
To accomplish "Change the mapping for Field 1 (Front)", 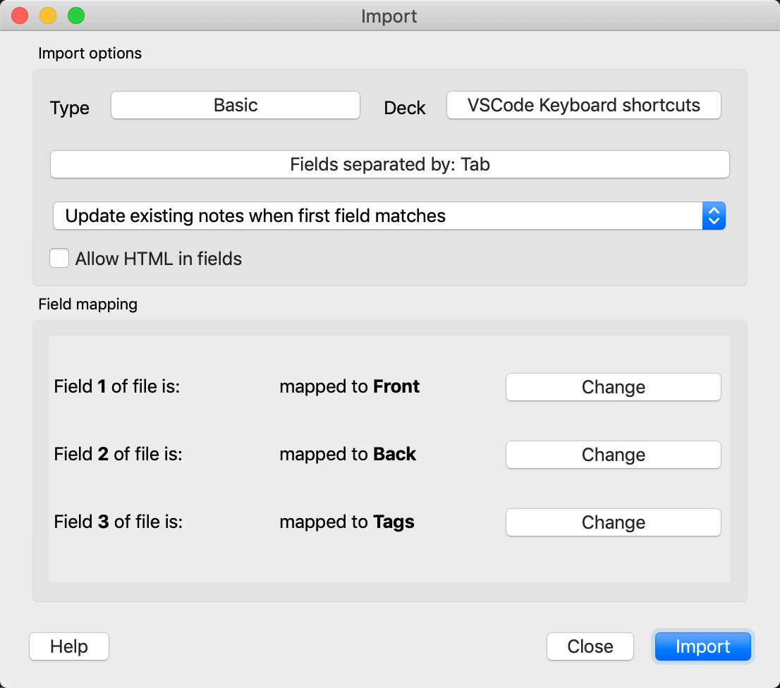I will (612, 386).
